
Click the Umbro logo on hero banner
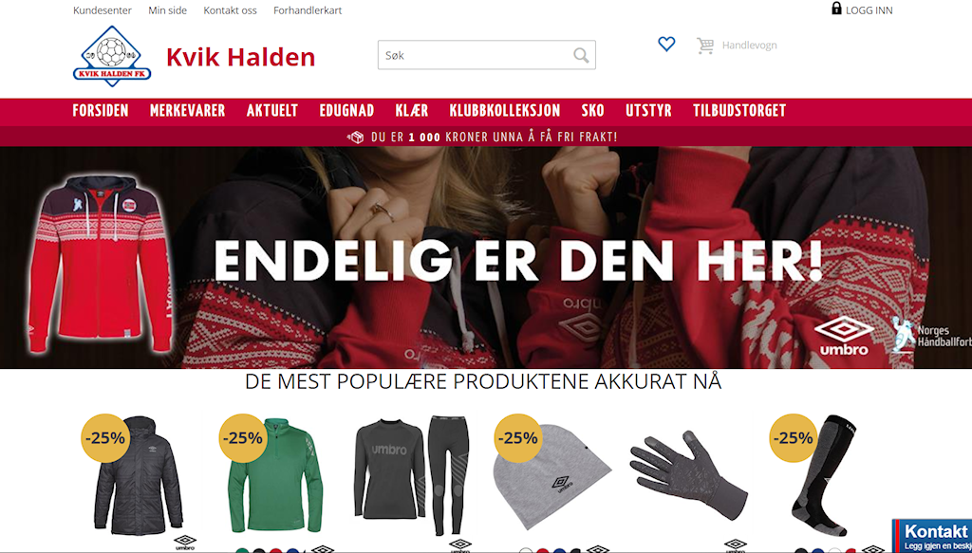(x=844, y=335)
